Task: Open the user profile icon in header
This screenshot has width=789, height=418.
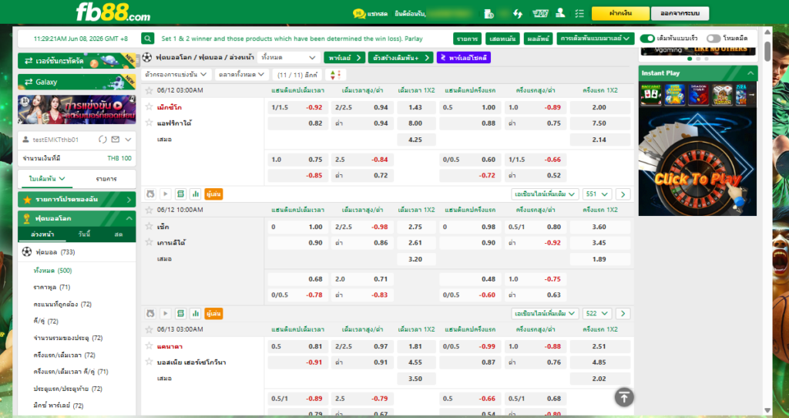Action: [x=560, y=14]
